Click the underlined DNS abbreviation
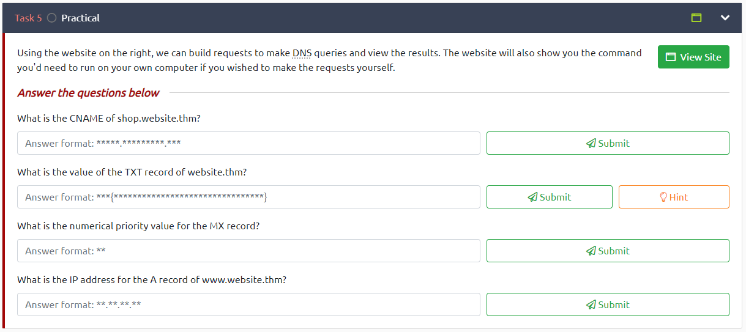Viewport: 746px width, 332px height. [x=302, y=53]
